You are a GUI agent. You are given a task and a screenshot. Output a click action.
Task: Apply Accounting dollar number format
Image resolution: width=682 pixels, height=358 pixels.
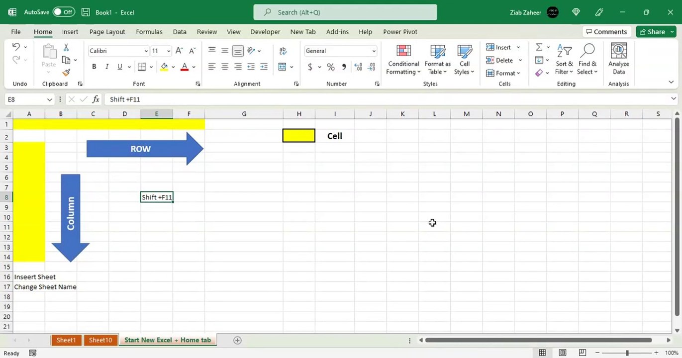click(310, 67)
